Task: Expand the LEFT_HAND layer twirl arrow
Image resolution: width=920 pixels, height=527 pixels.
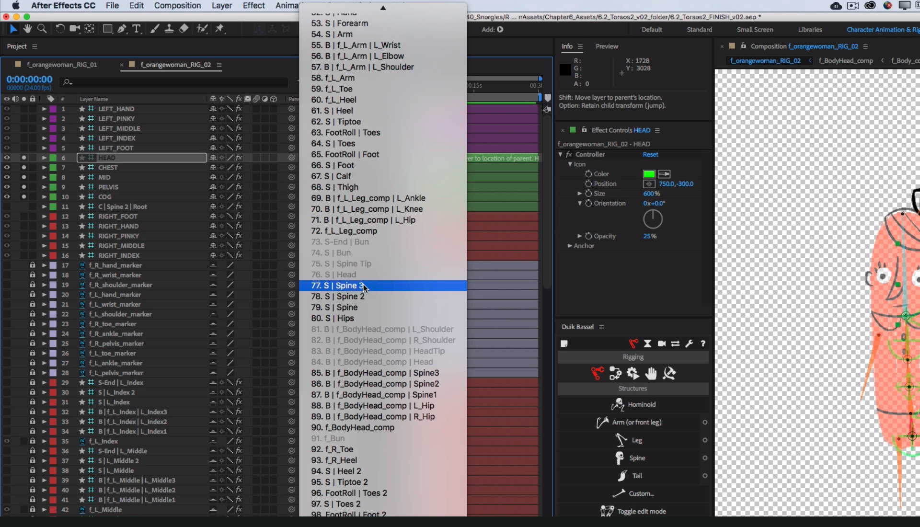Action: tap(44, 109)
